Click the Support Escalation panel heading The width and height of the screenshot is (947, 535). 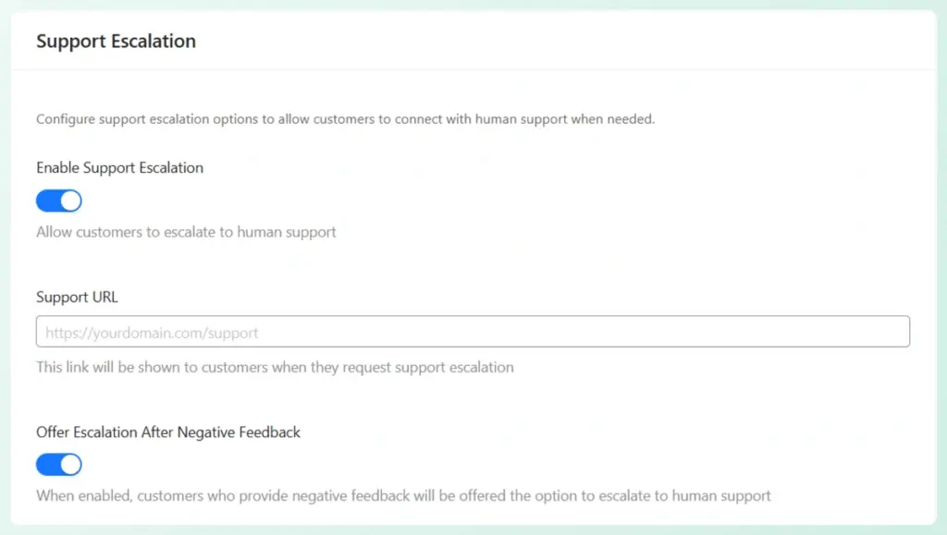(116, 41)
